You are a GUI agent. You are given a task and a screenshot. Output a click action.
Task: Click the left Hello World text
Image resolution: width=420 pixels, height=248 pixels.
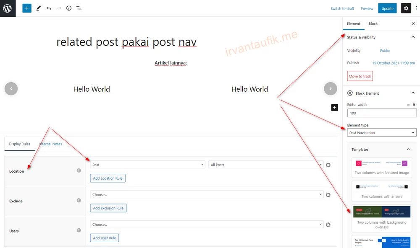click(x=92, y=89)
